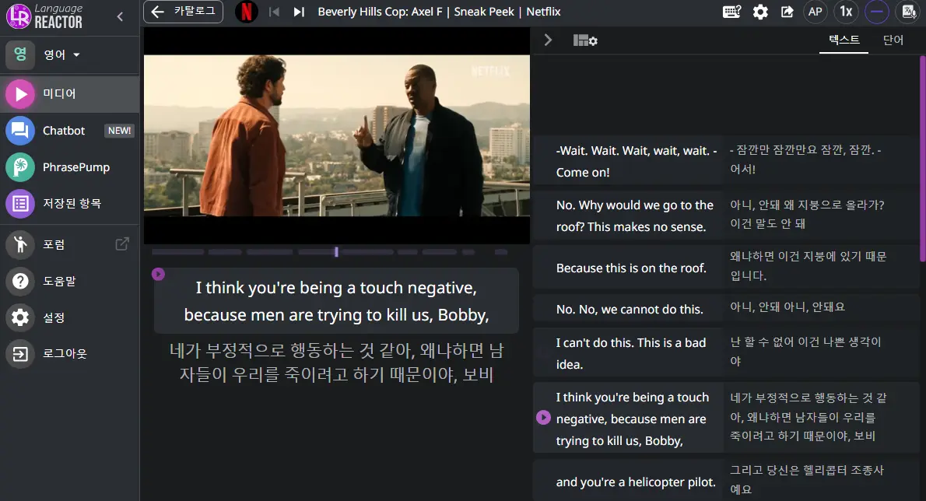Click the last timeline segment
Screen dimensions: 926x501
pos(501,252)
